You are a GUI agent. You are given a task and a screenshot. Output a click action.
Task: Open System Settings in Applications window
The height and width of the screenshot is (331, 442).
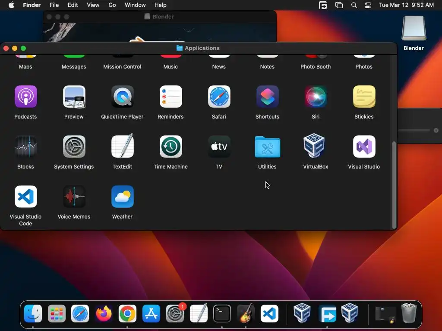click(x=74, y=147)
